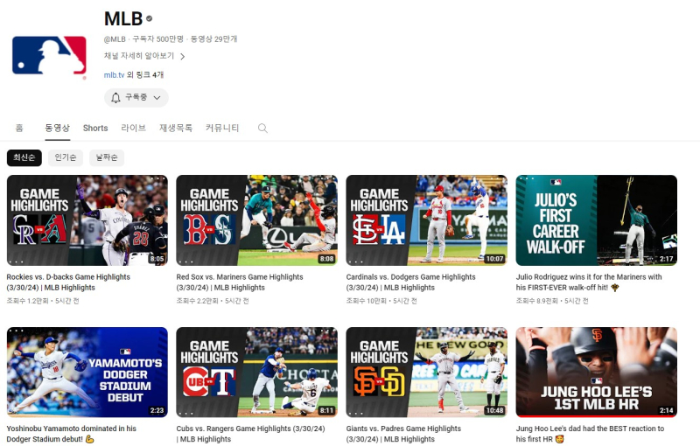
Task: Click the MLB channel logo avatar
Action: tap(49, 55)
